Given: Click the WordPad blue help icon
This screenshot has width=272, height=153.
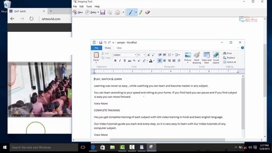Looking at the screenshot, I should pos(242,48).
